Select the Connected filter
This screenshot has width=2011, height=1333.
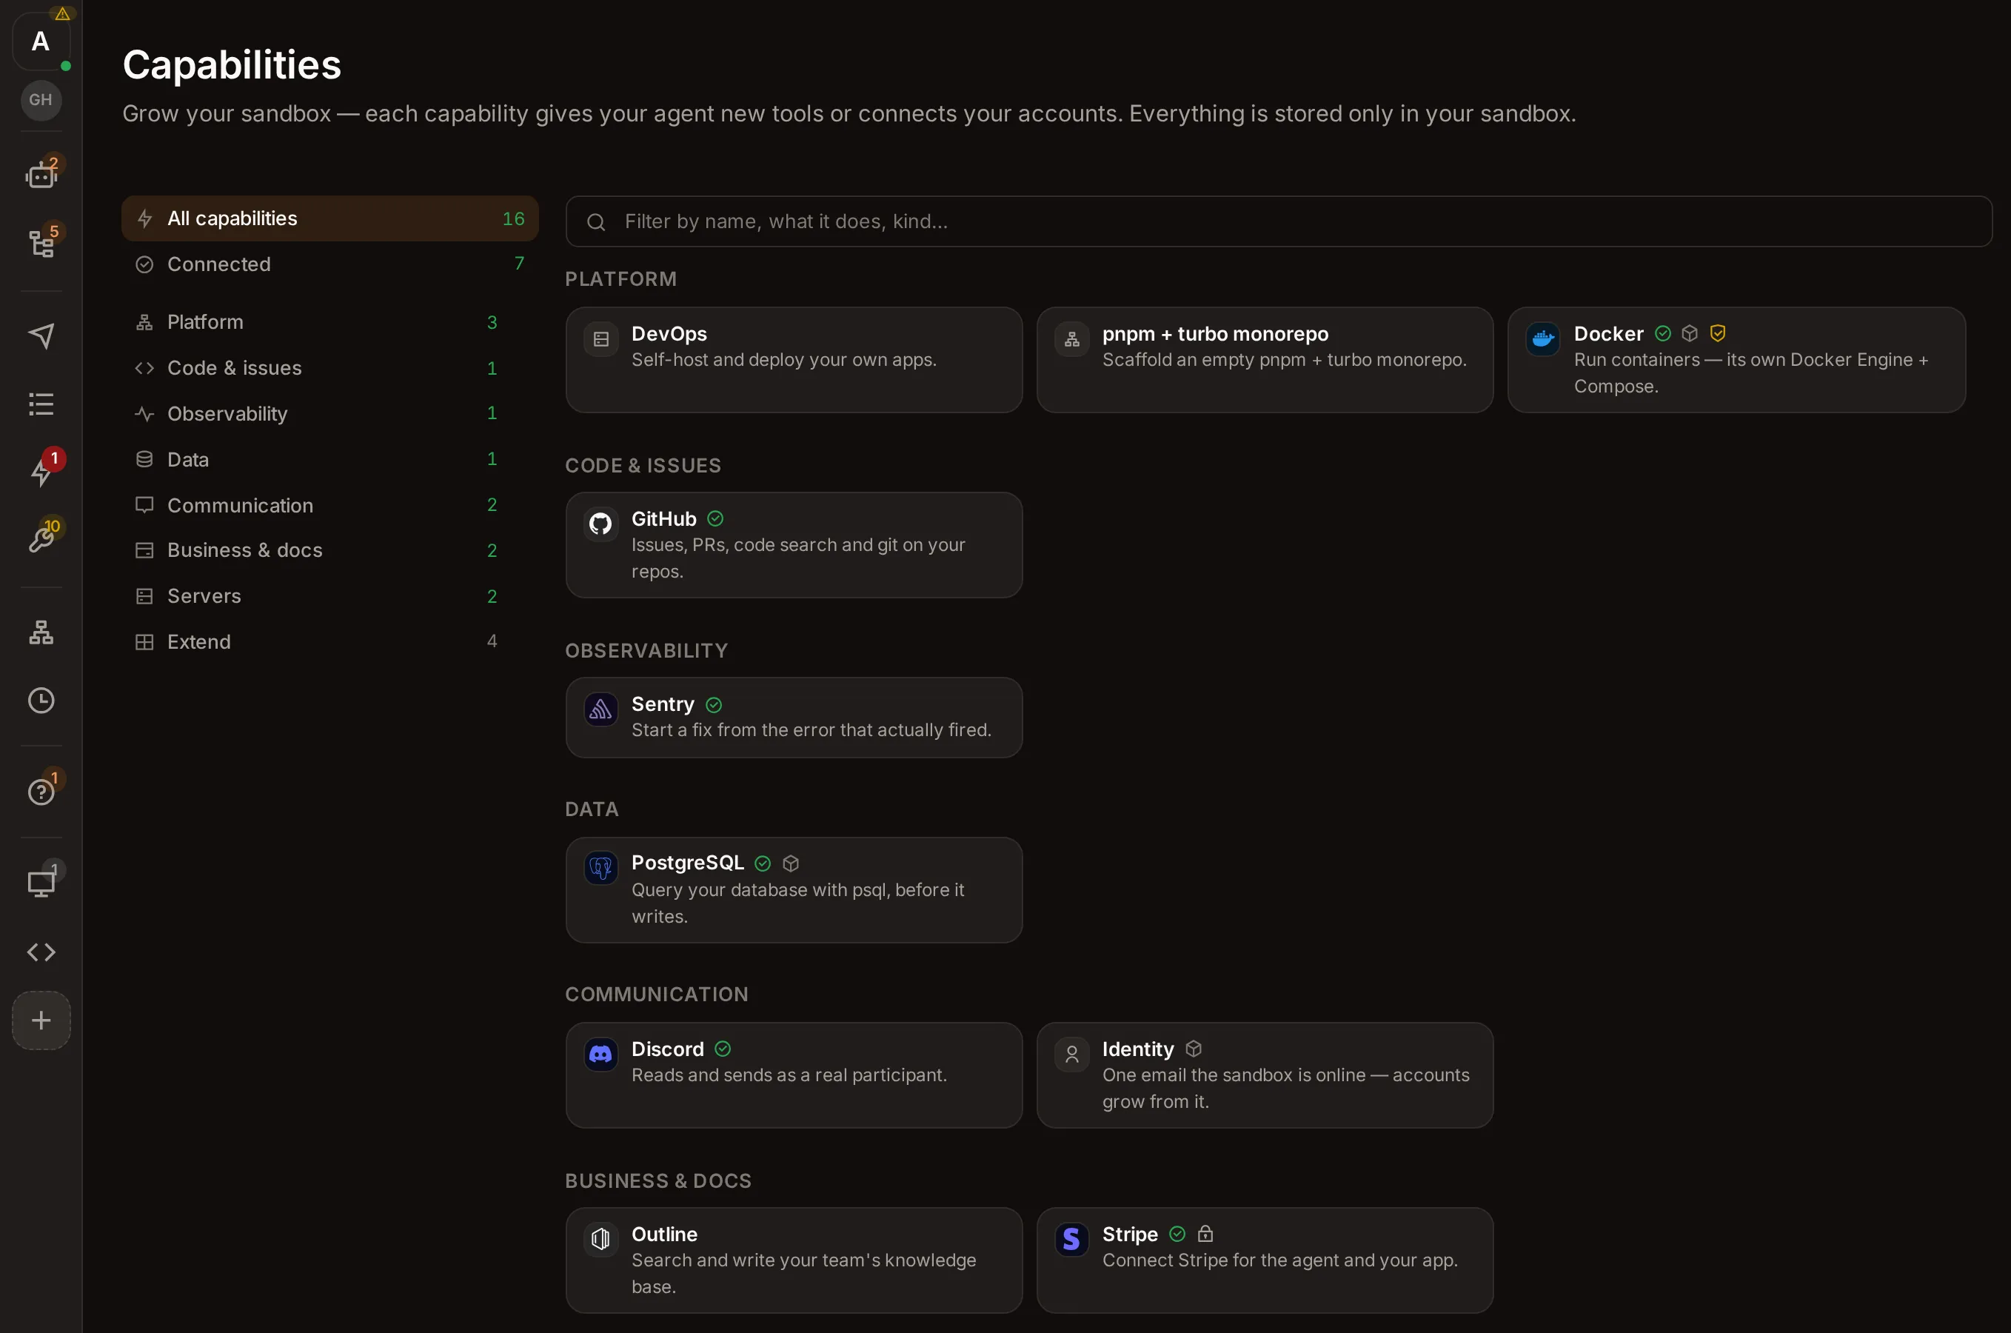(x=329, y=264)
